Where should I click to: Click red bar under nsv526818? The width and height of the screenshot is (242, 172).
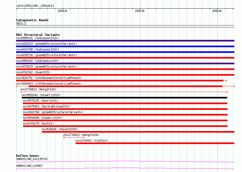coord(138,132)
